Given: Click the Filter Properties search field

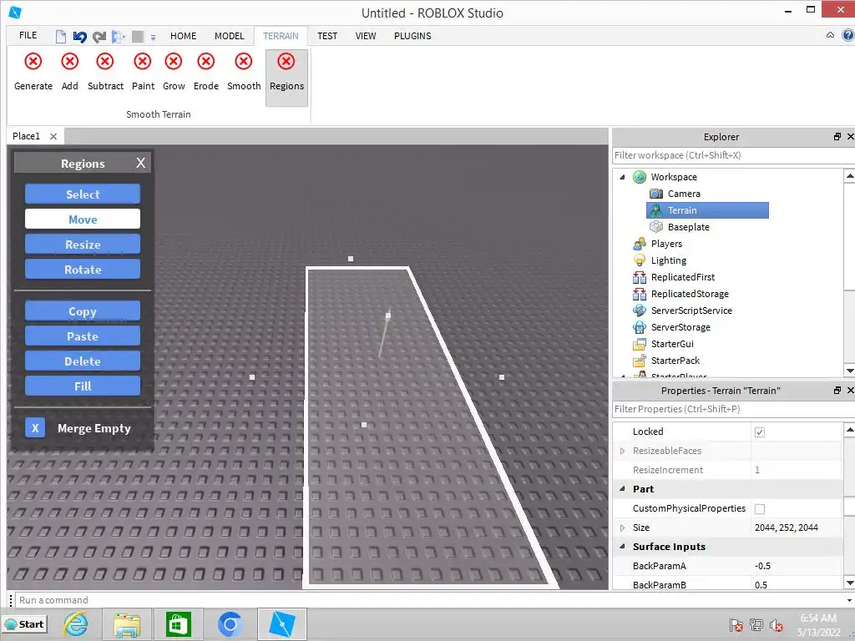Looking at the screenshot, I should point(733,409).
